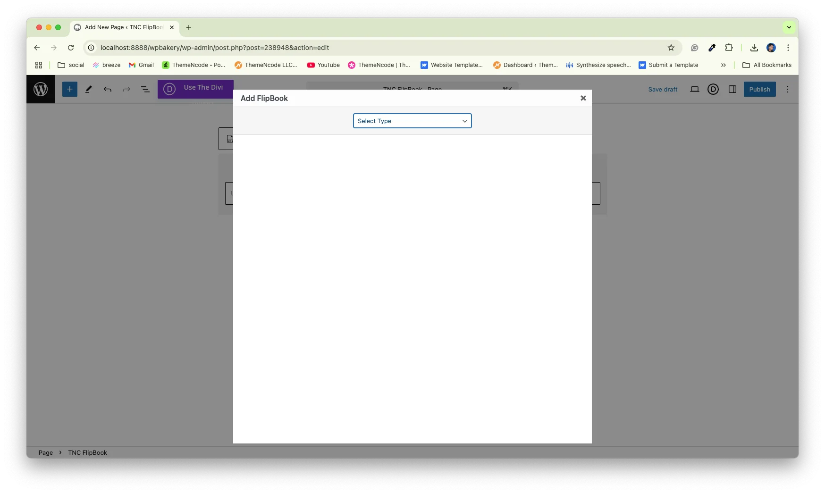The width and height of the screenshot is (825, 493).
Task: Click the browser extensions puzzle icon
Action: click(x=729, y=48)
